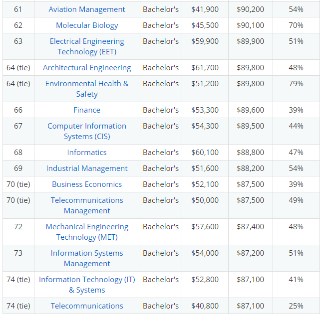Open Computer Information Systems (CIS) link

87,131
